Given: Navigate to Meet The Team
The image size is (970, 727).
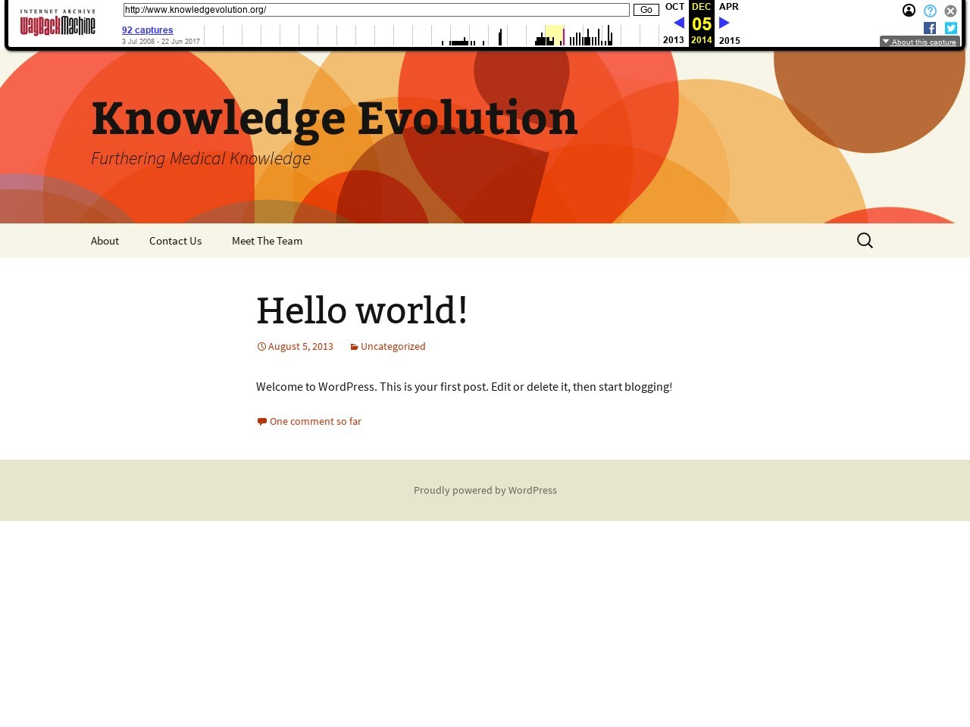Looking at the screenshot, I should pos(267,241).
